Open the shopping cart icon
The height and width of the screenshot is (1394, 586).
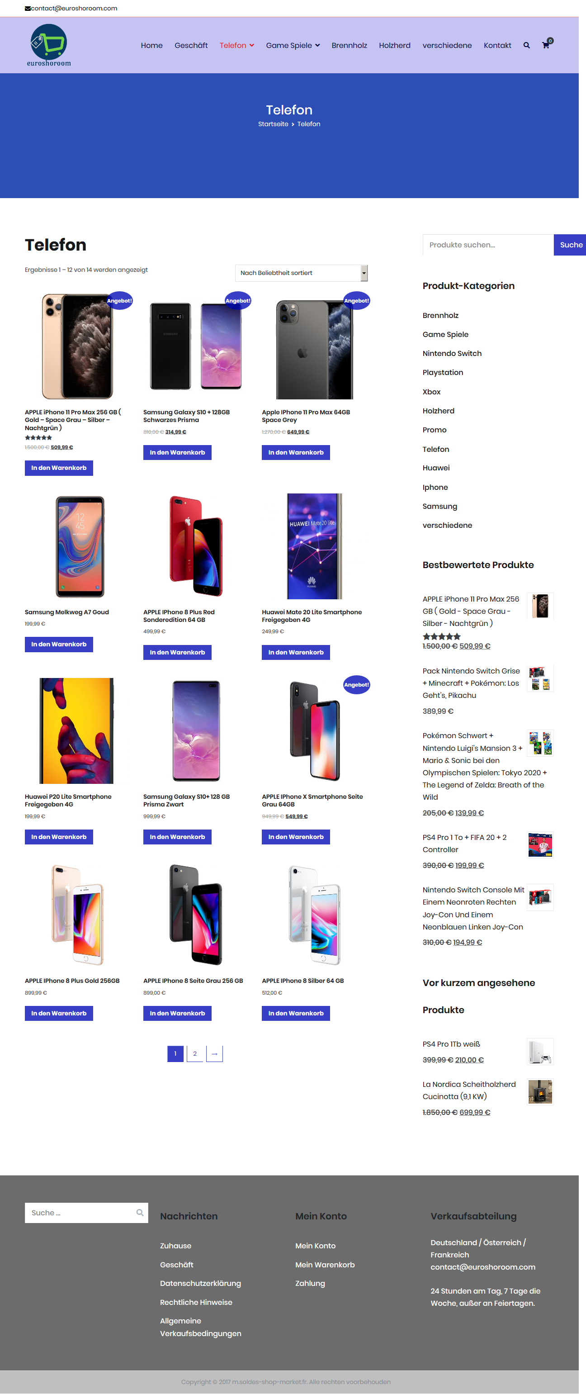click(546, 45)
